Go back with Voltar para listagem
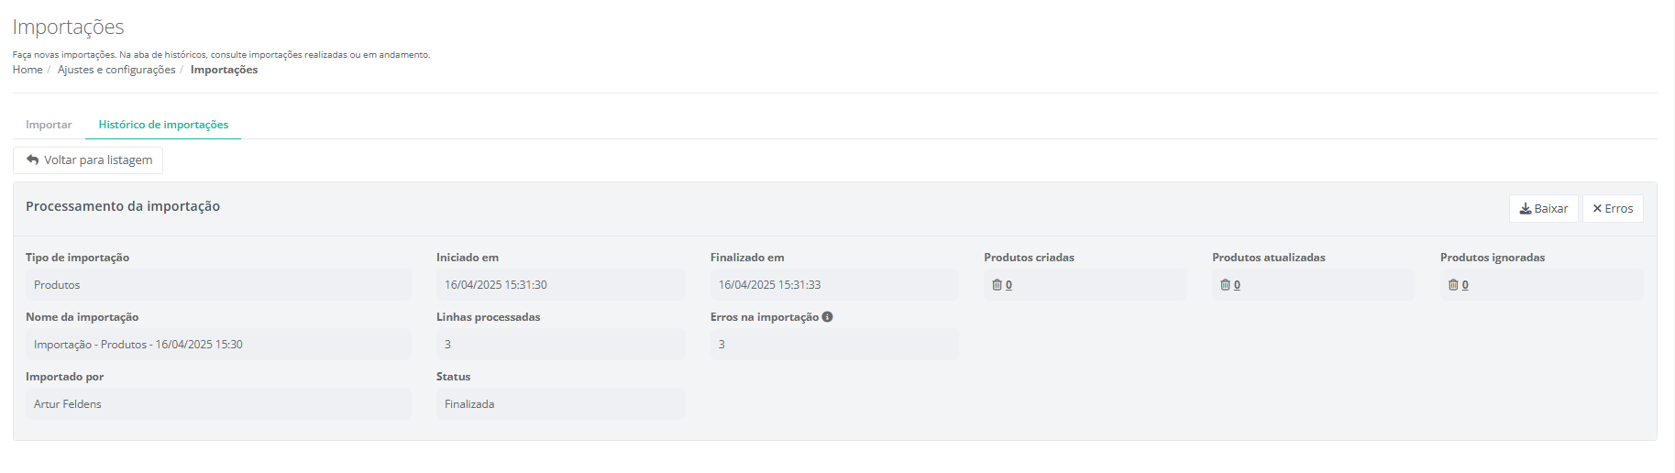The width and height of the screenshot is (1675, 473). click(x=89, y=160)
